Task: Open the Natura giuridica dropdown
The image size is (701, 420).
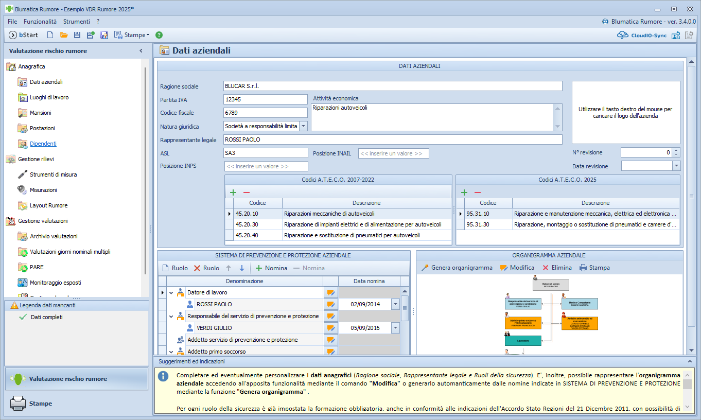Action: 303,126
